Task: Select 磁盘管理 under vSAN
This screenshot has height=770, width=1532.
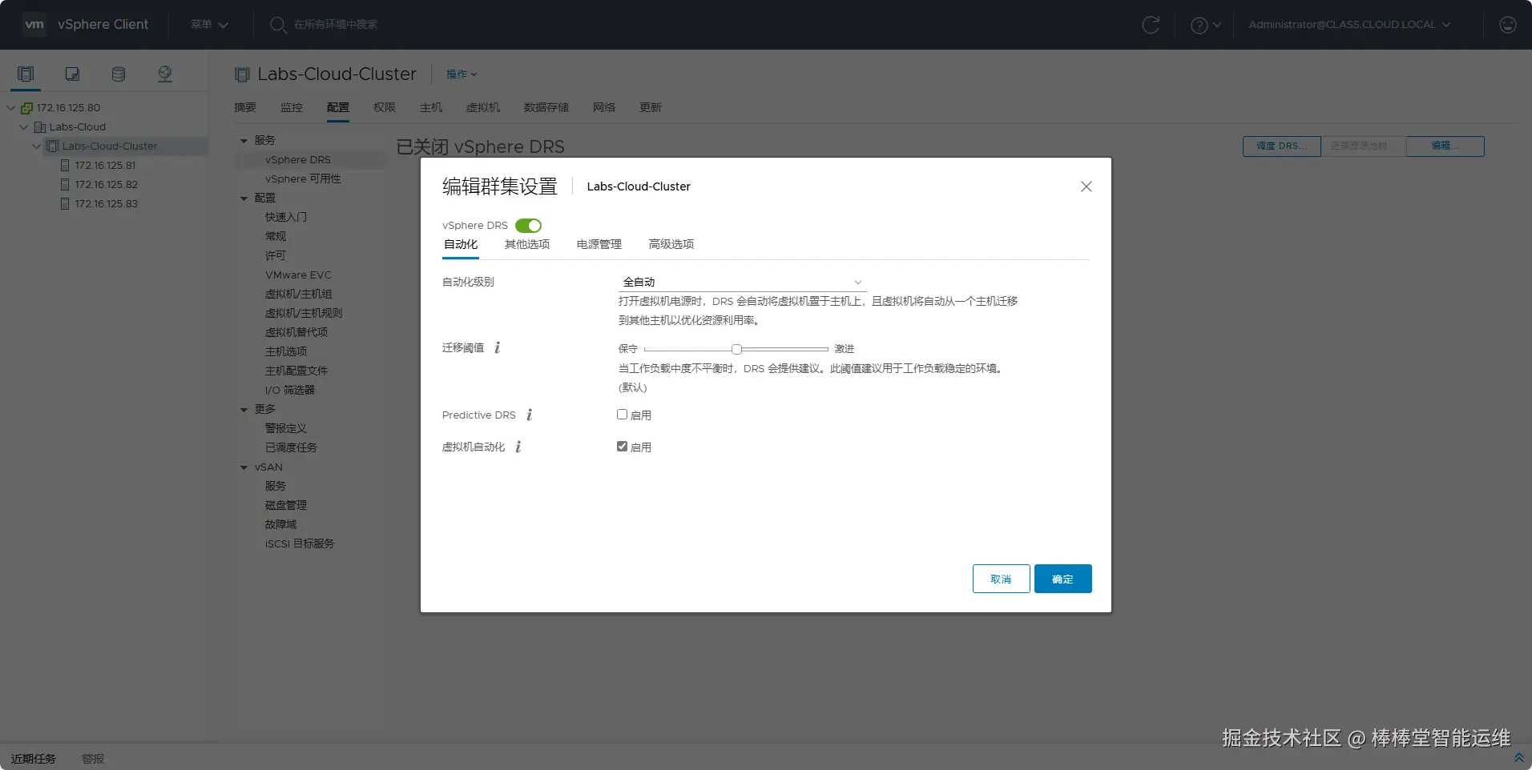Action: coord(286,506)
